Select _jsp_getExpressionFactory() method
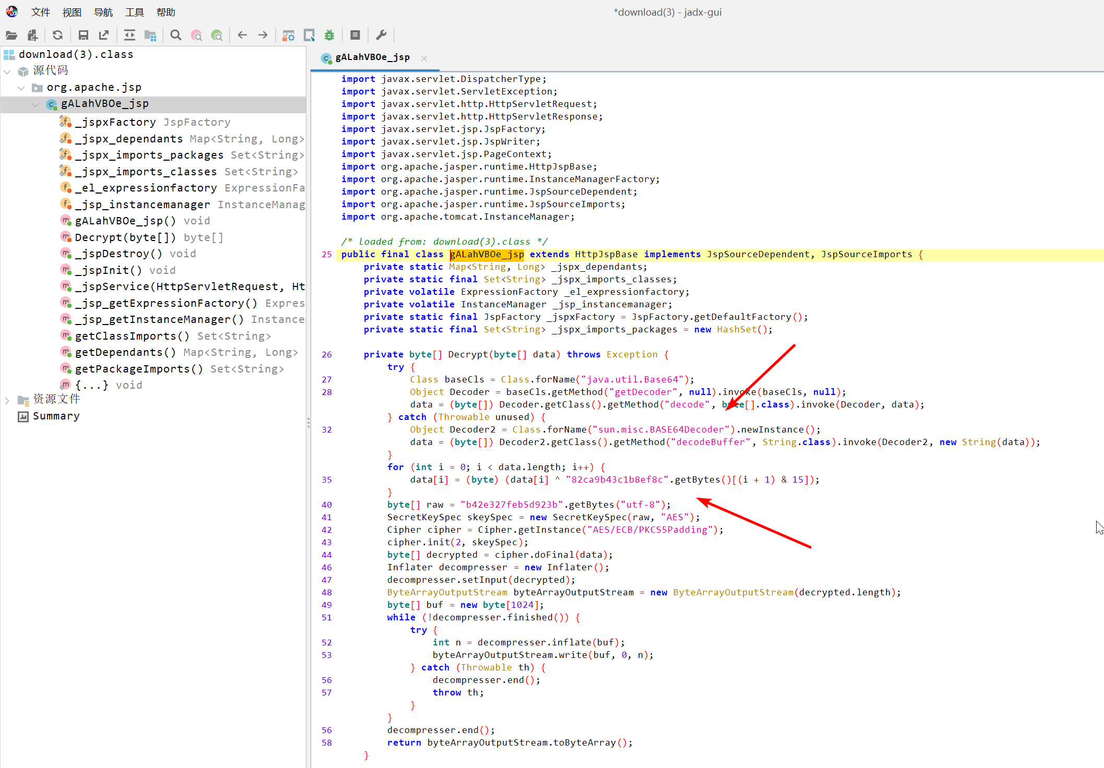 pyautogui.click(x=189, y=303)
